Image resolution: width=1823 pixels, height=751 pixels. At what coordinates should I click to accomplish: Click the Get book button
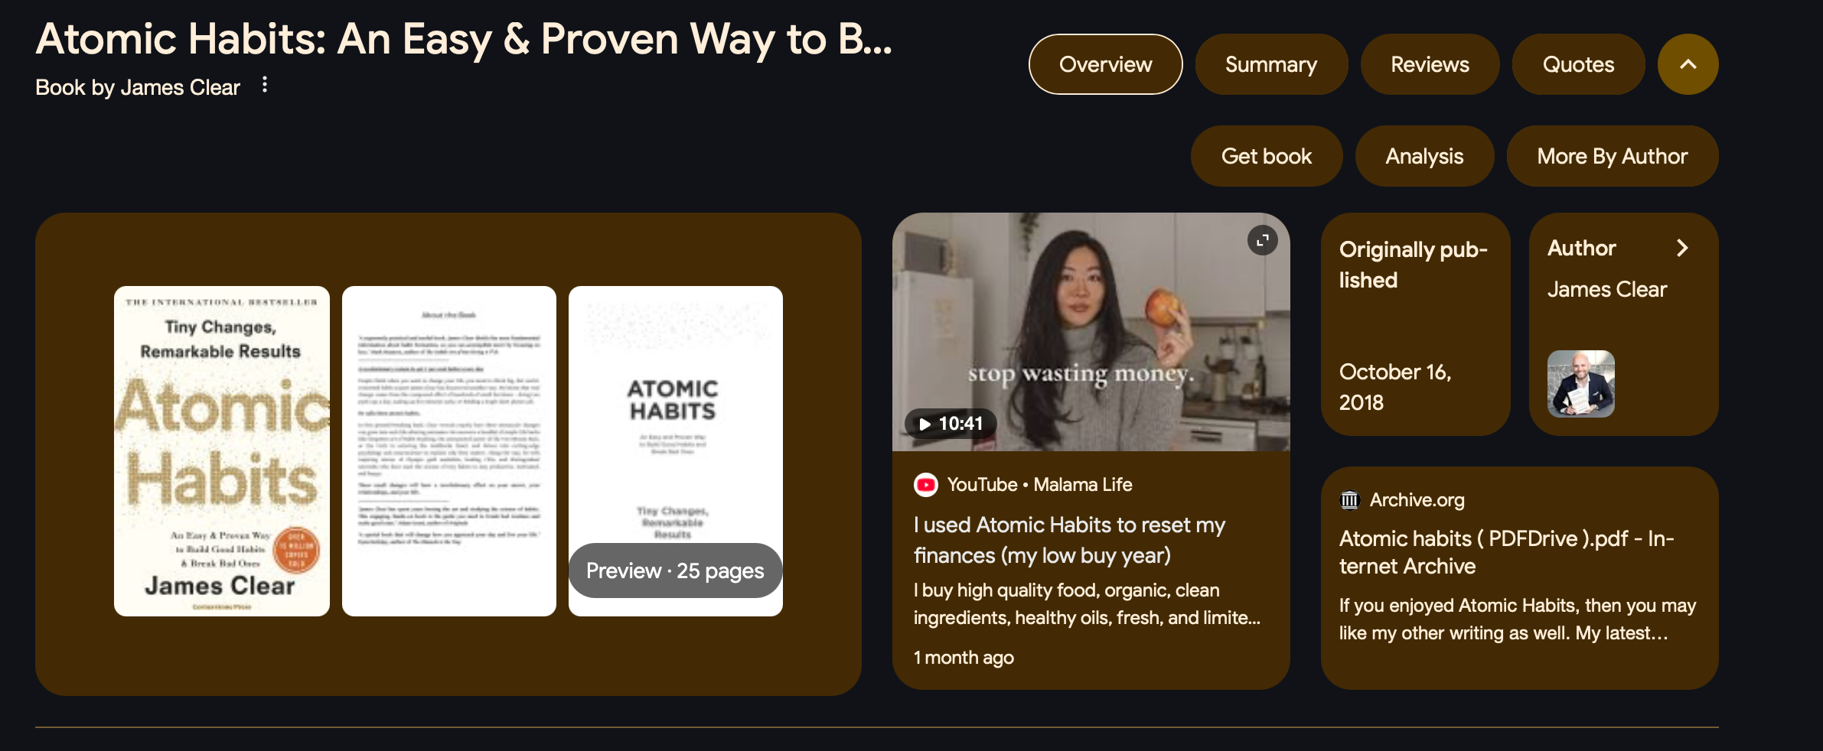click(x=1267, y=156)
